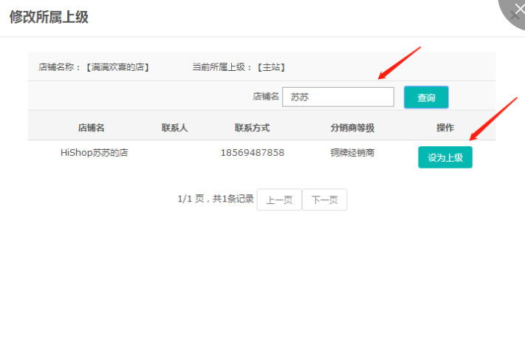The width and height of the screenshot is (525, 362).
Task: Click the 查询 search button
Action: coord(426,98)
